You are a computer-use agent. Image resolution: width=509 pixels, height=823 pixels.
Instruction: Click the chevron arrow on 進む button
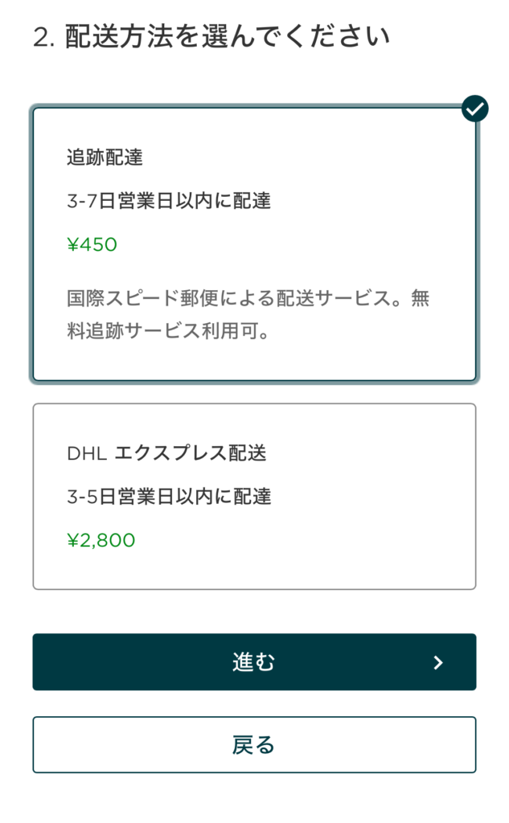(x=438, y=662)
